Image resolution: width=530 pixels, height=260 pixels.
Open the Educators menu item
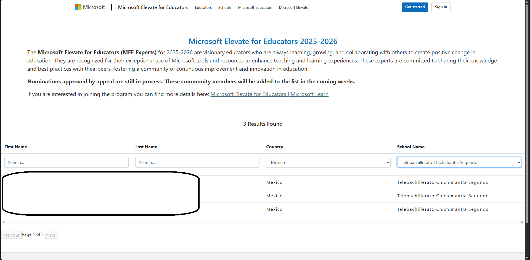pos(203,7)
